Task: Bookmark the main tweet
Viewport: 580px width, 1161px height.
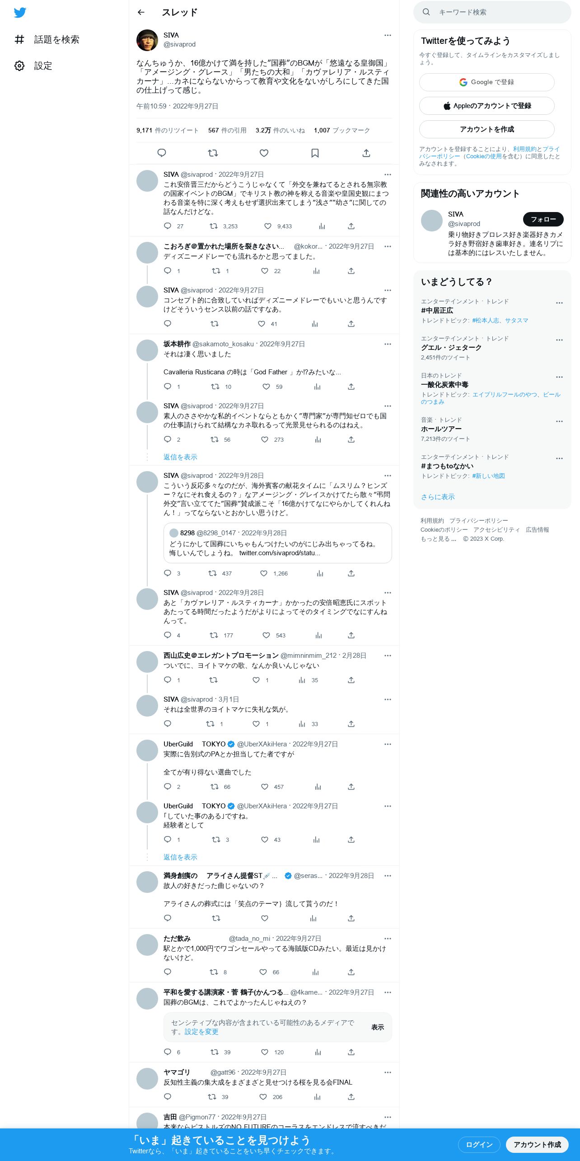Action: pyautogui.click(x=315, y=153)
